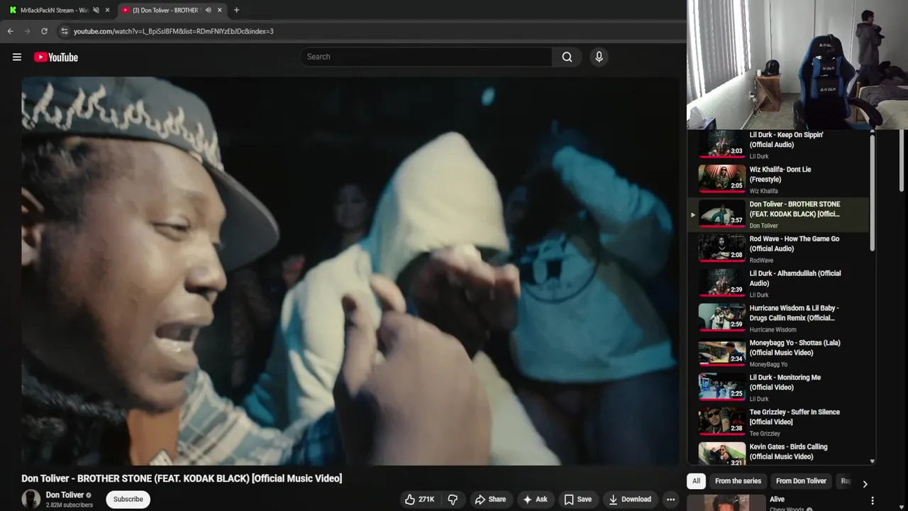Viewport: 908px width, 511px height.
Task: Open Don Toliver channel avatar
Action: [31, 499]
